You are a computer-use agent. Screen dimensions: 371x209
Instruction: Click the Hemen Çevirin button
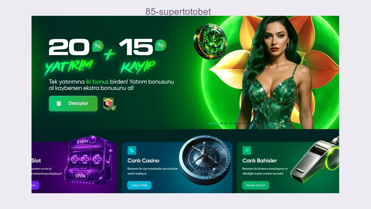click(x=255, y=185)
